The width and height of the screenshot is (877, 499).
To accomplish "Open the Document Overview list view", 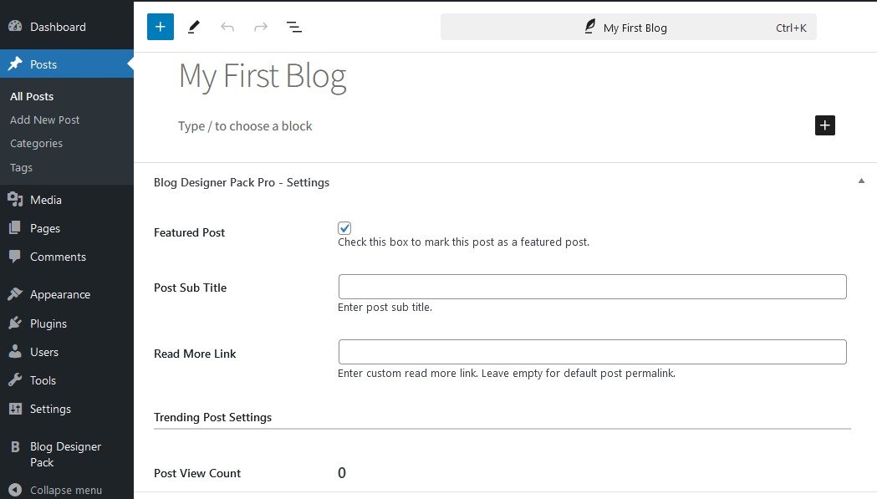I will 293,26.
